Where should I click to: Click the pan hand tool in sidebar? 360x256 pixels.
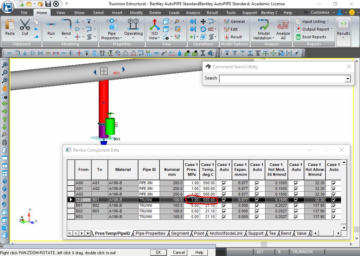[4, 88]
